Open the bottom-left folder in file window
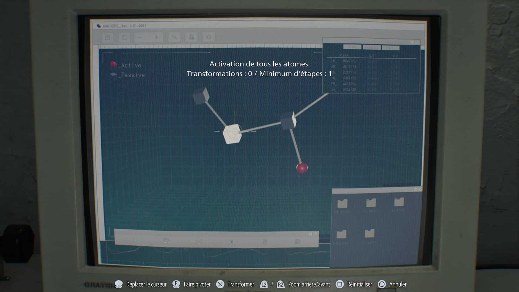This screenshot has width=519, height=292. 341,234
